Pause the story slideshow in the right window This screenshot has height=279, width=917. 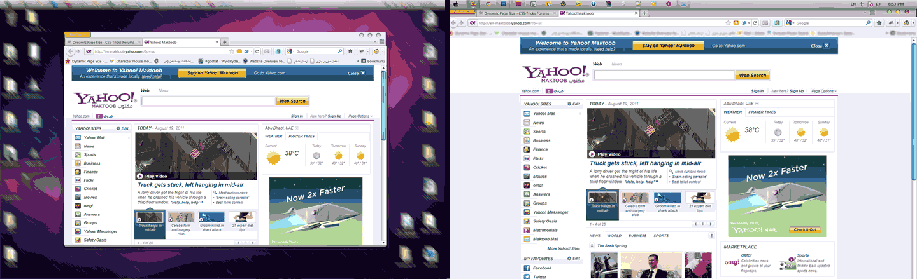click(702, 224)
